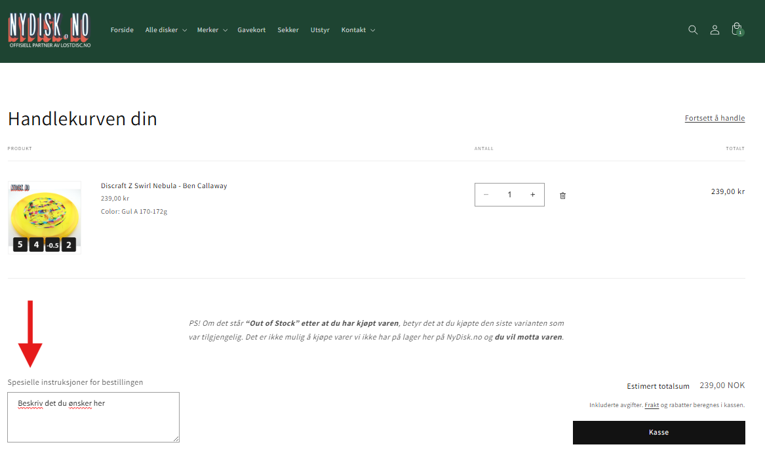Increase quantity with plus button
Screen dimensions: 765x472
(532, 195)
